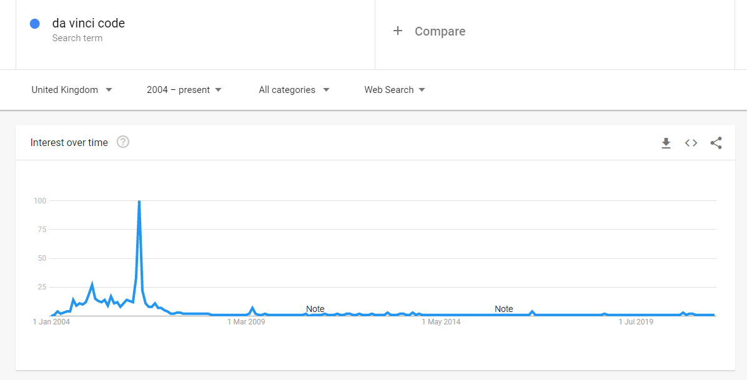
Task: Click the blue dot beside da vinci code
Action: pos(35,24)
